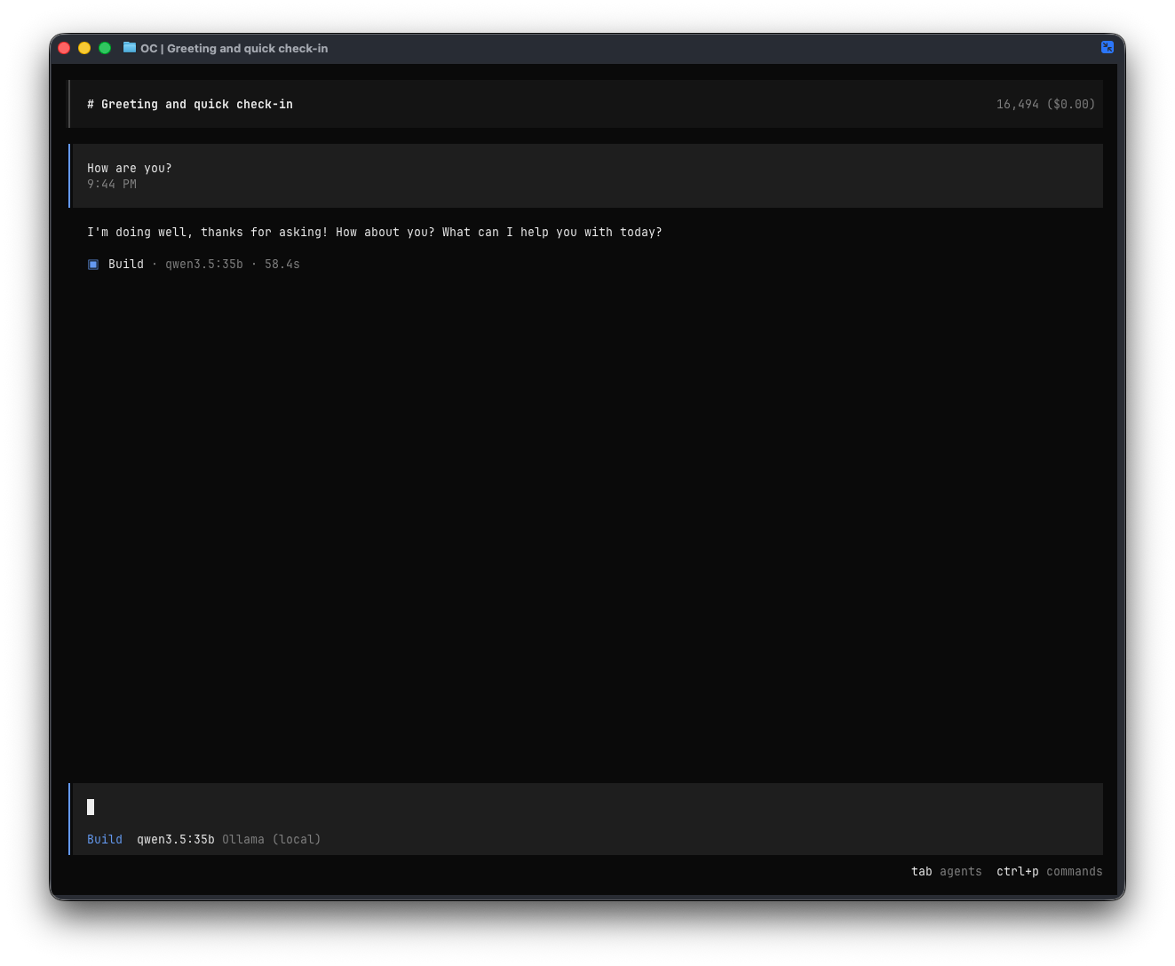The width and height of the screenshot is (1175, 966).
Task: Open ctrl+p commands hint
Action: [x=1049, y=871]
